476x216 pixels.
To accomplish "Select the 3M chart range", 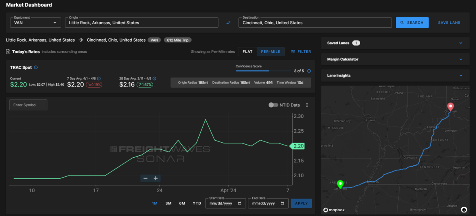I will pyautogui.click(x=168, y=203).
